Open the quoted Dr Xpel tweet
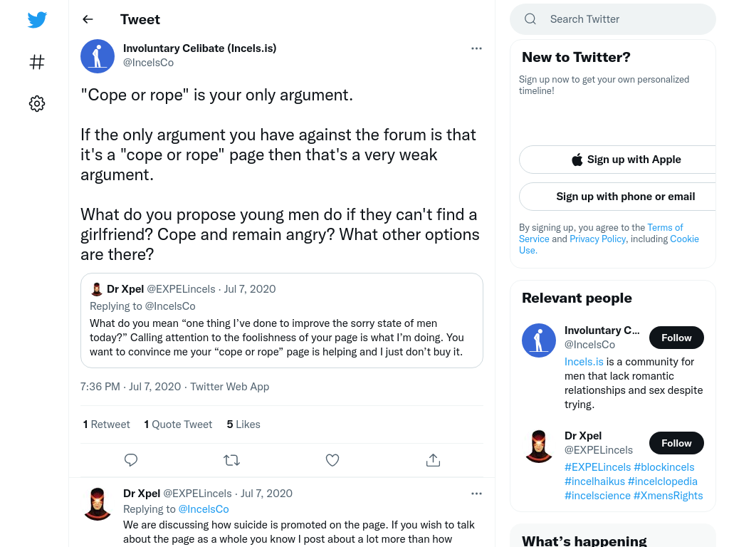The height and width of the screenshot is (547, 729). [282, 321]
